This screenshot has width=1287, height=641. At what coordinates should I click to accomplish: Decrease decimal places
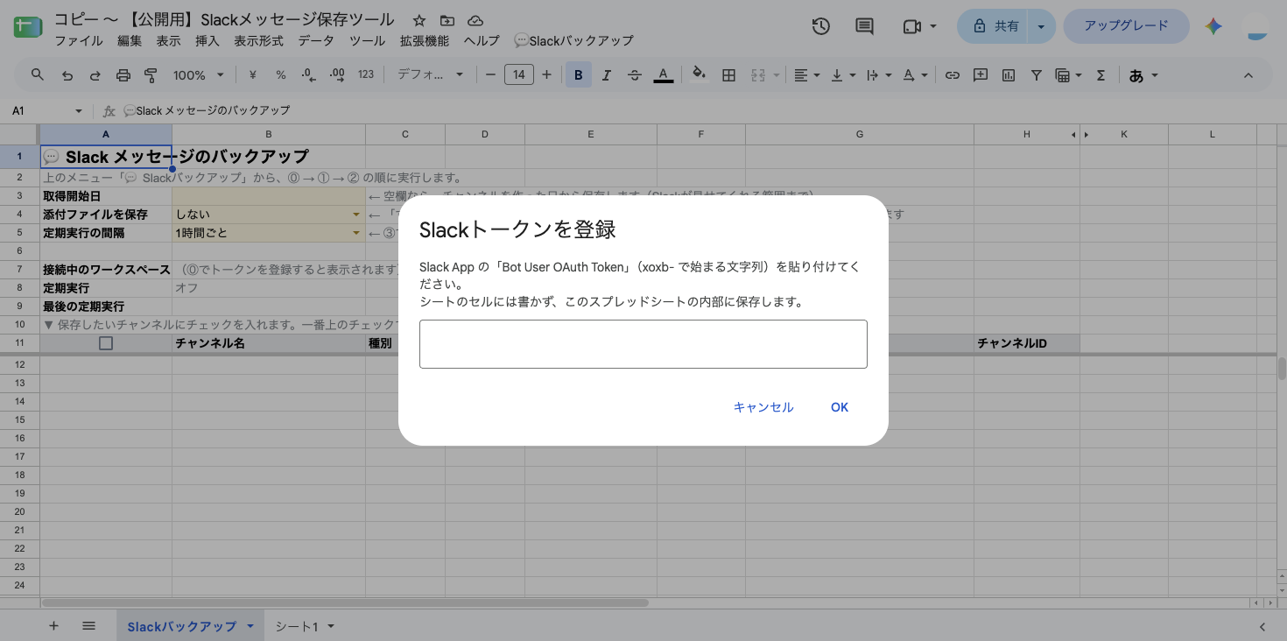click(308, 75)
